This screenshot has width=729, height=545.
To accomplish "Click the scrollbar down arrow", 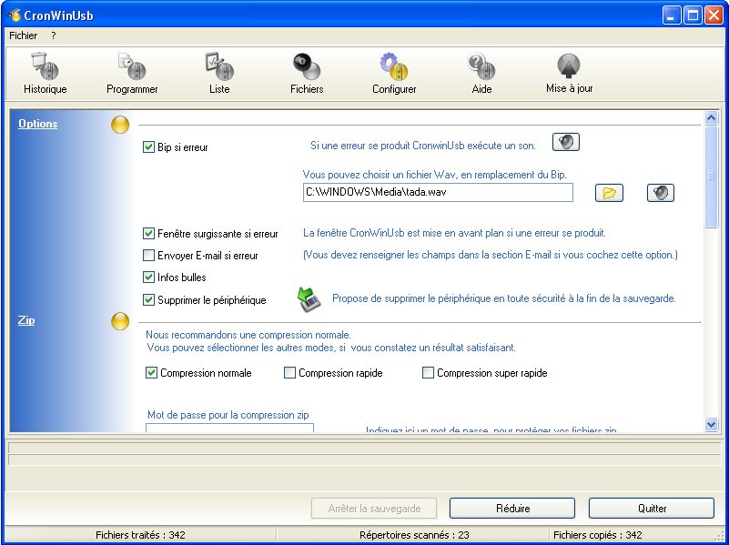I will tap(711, 424).
